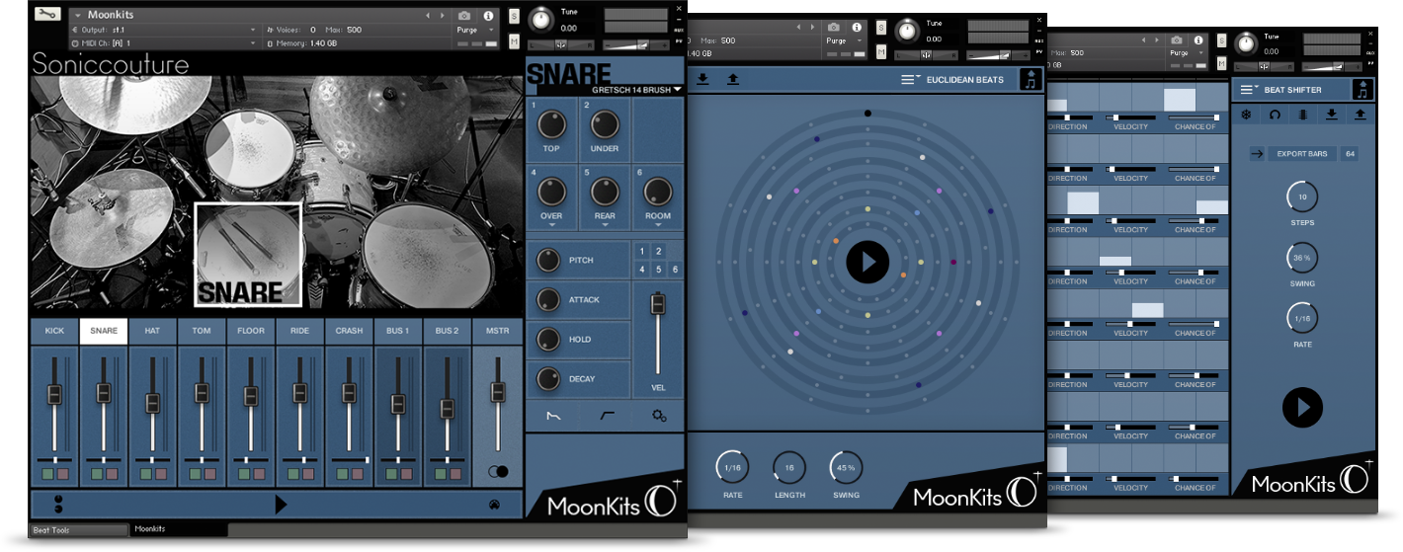The width and height of the screenshot is (1403, 552).
Task: Select the RIDE mixer tab
Action: [x=299, y=331]
